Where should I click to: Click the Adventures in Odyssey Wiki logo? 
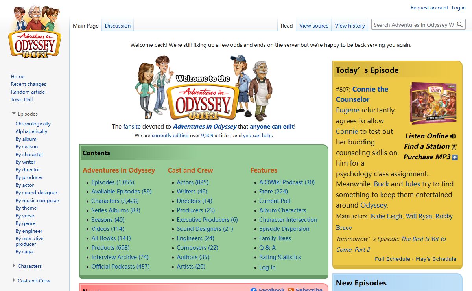click(x=35, y=33)
